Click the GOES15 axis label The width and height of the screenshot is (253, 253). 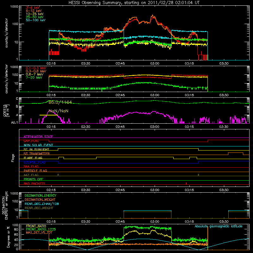[x=6, y=111]
